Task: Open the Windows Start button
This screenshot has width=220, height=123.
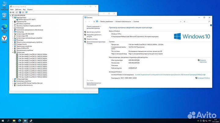Action: click(3, 121)
